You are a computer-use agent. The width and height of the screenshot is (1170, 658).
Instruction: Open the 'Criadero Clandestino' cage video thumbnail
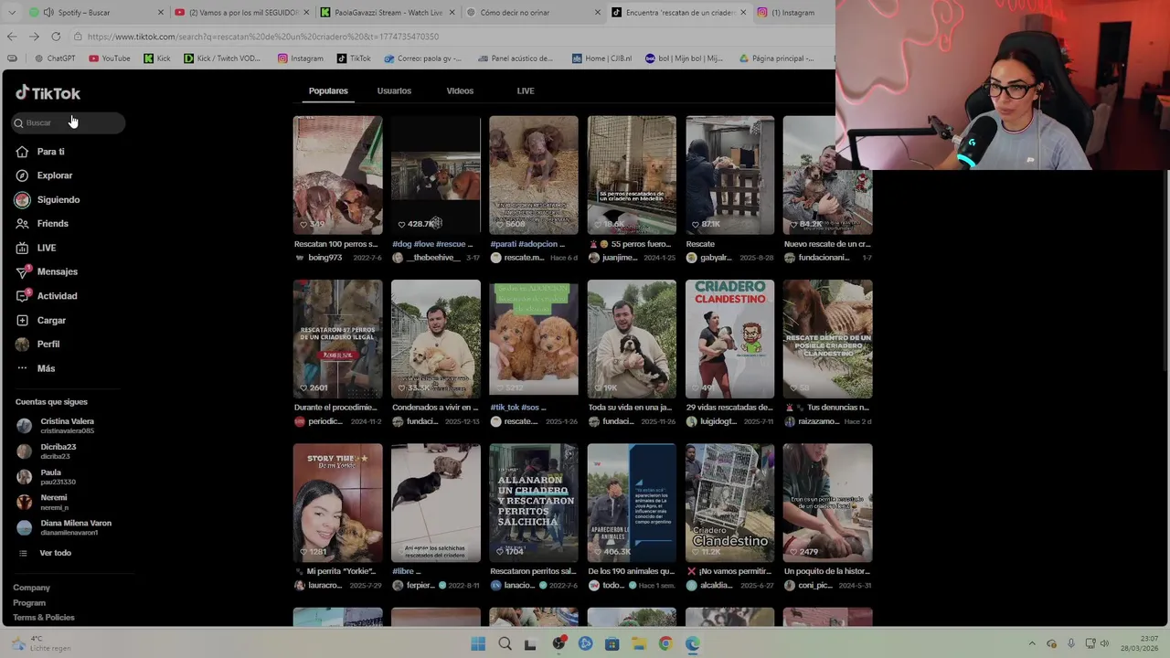coord(729,503)
